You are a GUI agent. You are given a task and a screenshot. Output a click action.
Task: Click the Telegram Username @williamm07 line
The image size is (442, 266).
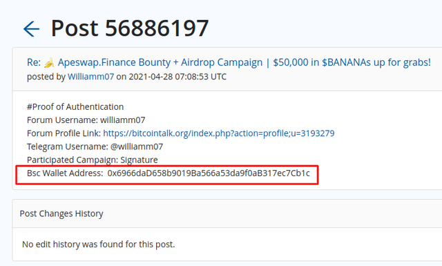point(95,146)
